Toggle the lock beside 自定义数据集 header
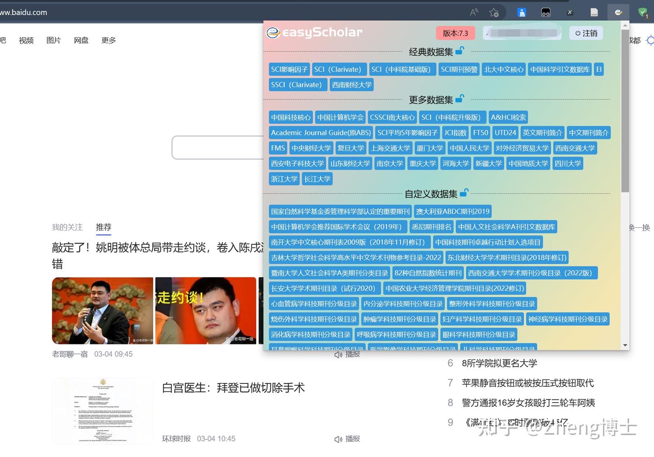This screenshot has width=654, height=457. coord(464,192)
